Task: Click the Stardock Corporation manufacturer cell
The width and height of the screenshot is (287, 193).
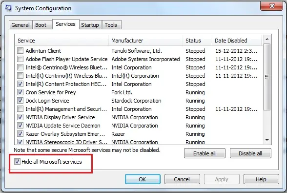Action: 136,101
